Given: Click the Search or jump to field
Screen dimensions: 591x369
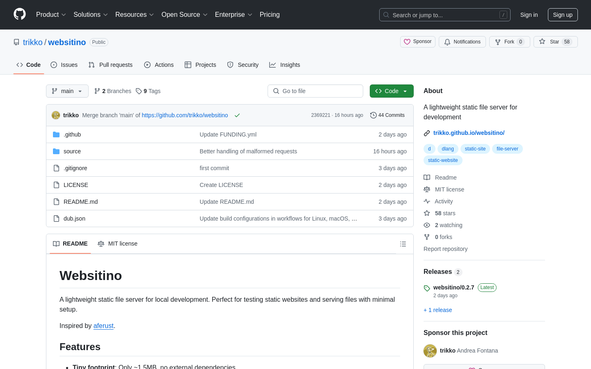Looking at the screenshot, I should pyautogui.click(x=445, y=15).
